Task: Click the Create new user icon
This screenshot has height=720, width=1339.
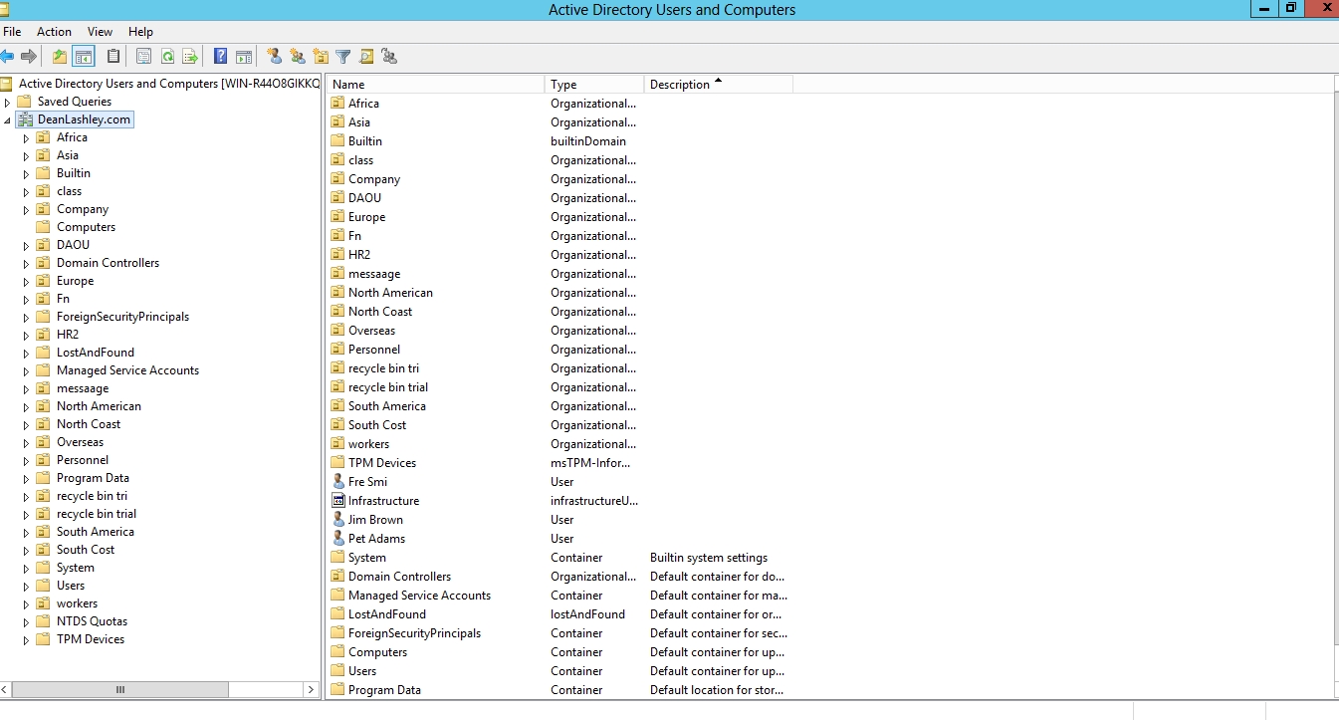Action: pyautogui.click(x=274, y=57)
